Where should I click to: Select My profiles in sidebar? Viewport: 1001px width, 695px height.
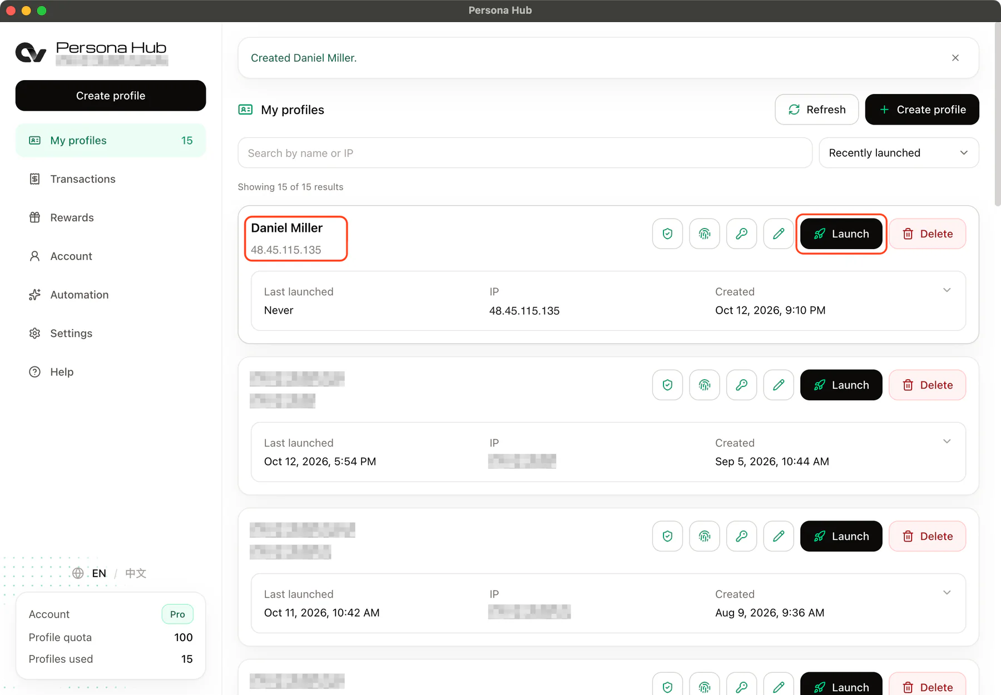(x=111, y=141)
